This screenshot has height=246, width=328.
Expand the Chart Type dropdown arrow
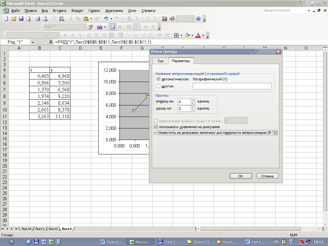point(105,27)
